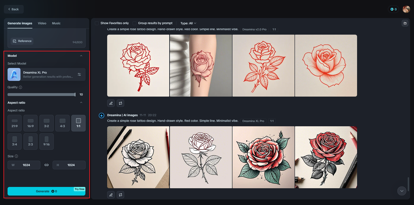Viewport: 414px width, 205px height.
Task: Click the Dreamina | AI images title
Action: [x=122, y=115]
